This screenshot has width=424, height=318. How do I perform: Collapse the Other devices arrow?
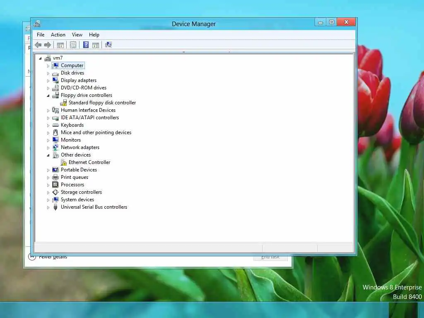(48, 155)
